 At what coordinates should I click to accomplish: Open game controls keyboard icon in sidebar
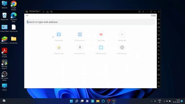(x=159, y=27)
